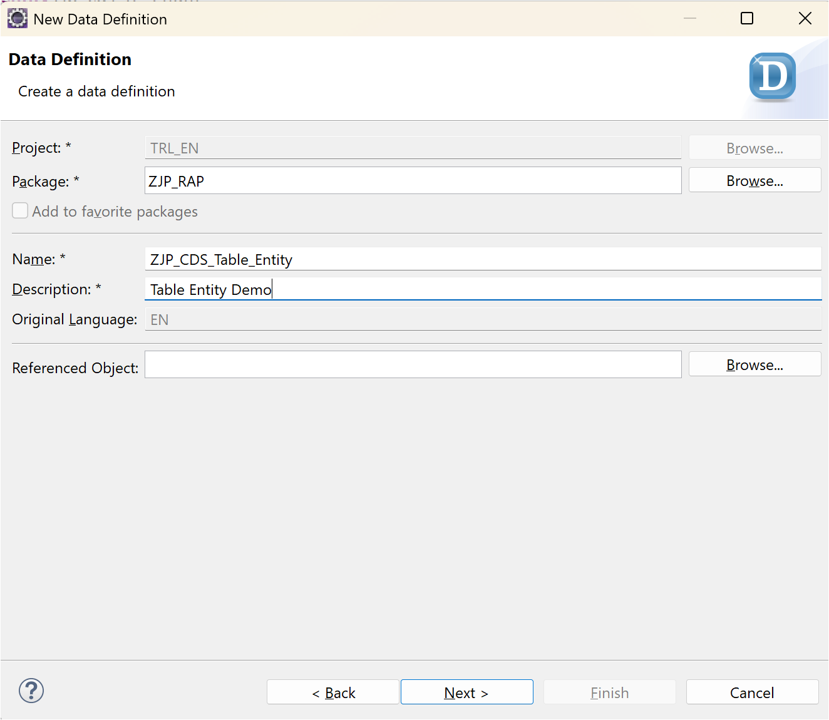Maximize the New Data Definition window
Viewport: 829px width, 720px height.
(747, 18)
